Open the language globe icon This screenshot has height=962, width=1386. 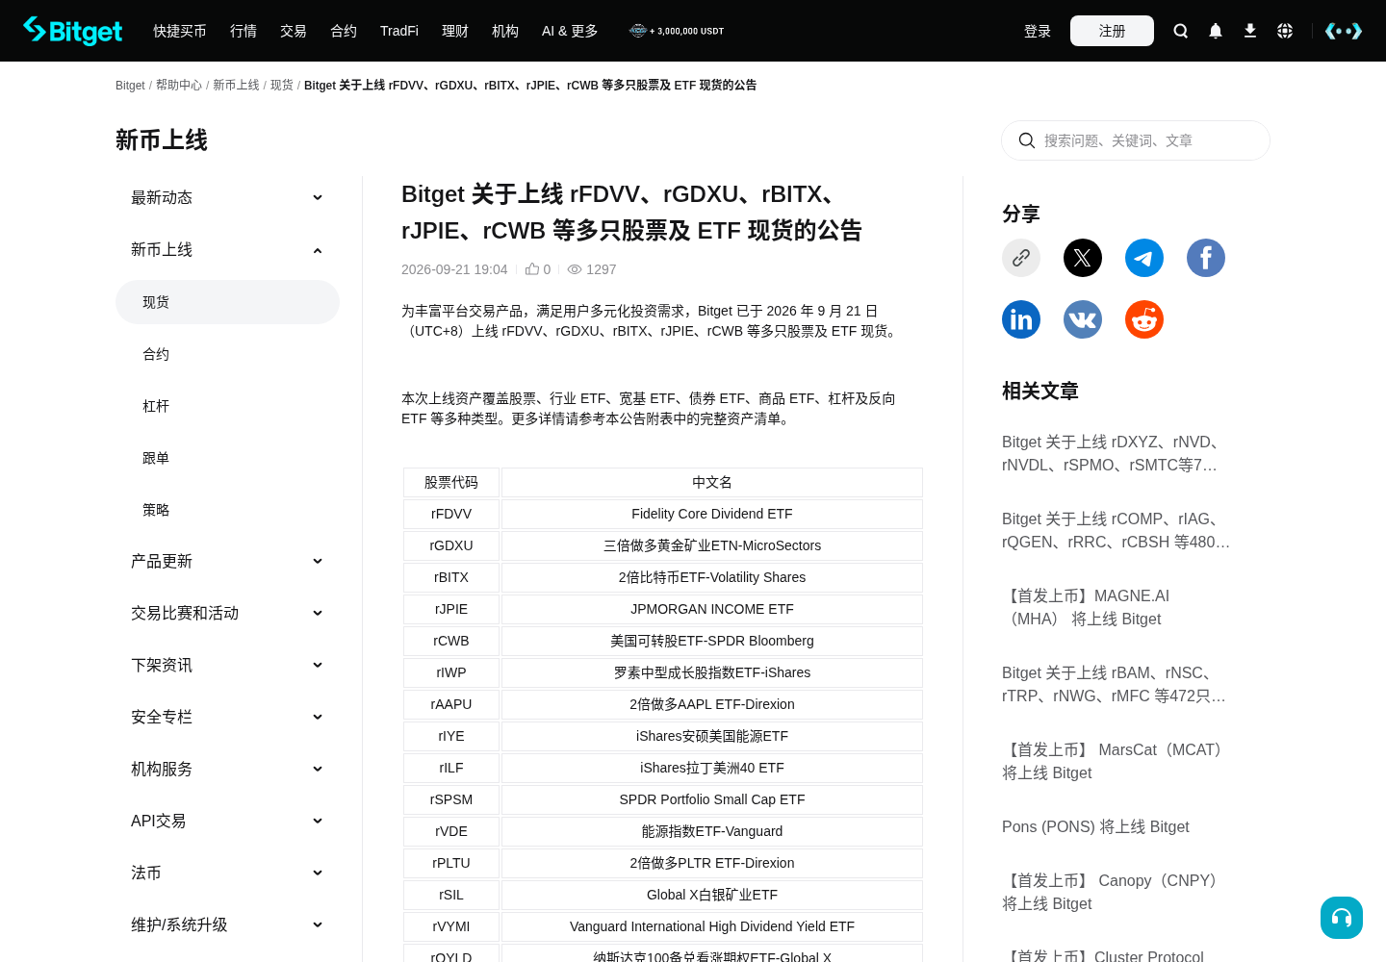pos(1285,31)
